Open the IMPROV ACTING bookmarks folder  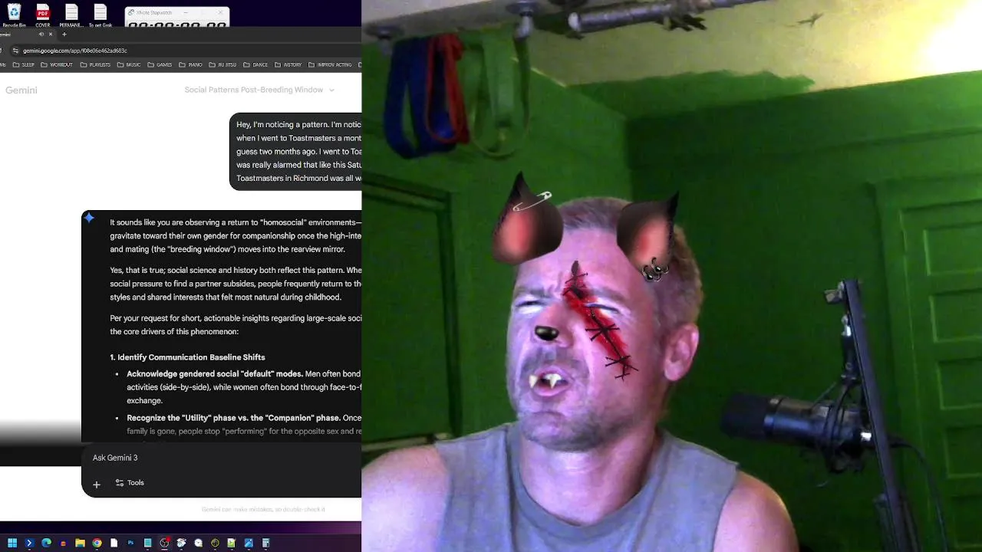330,64
